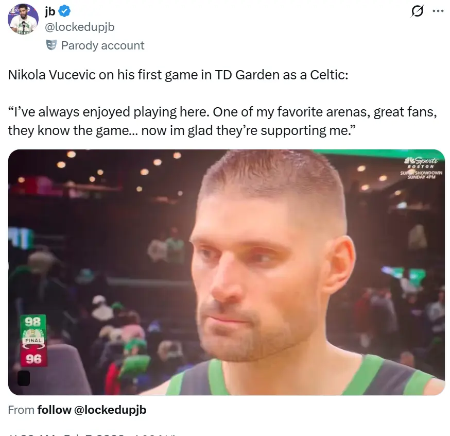Click the NBC Sports Boston logo in video

(421, 163)
